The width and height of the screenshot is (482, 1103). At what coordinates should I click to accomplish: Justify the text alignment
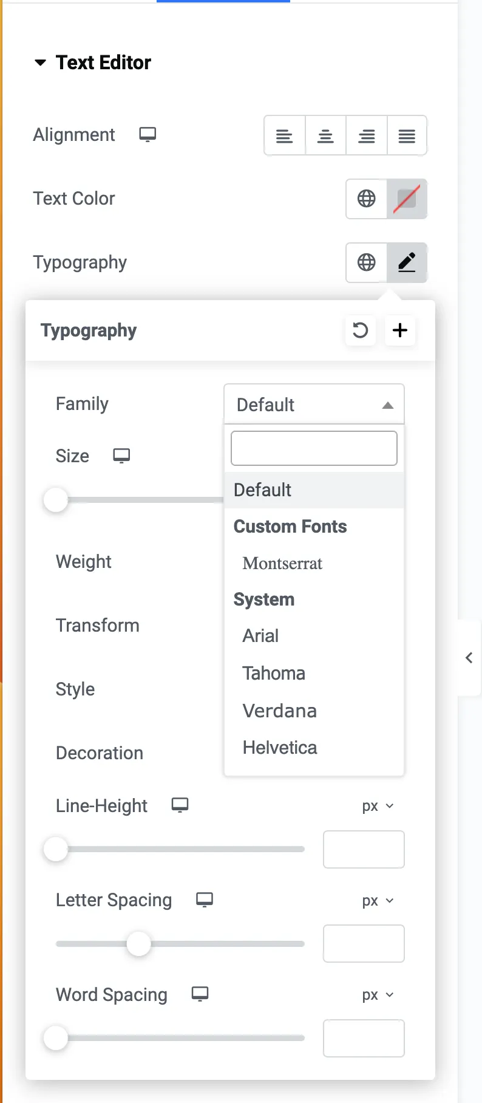407,135
